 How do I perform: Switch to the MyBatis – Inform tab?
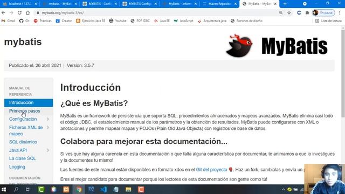tap(180, 4)
